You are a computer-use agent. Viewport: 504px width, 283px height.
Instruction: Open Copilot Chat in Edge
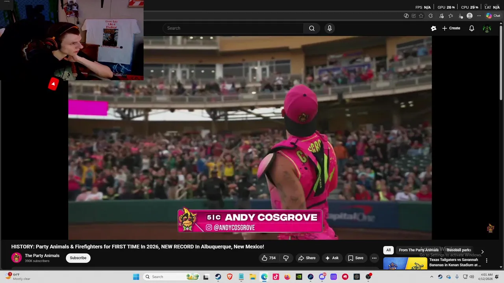tap(493, 16)
